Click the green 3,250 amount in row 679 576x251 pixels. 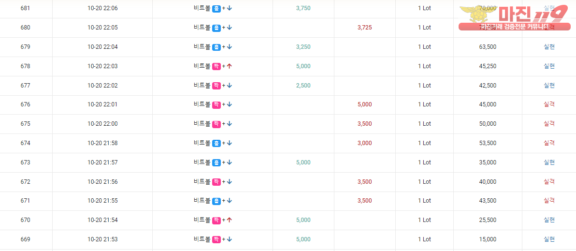pyautogui.click(x=303, y=47)
